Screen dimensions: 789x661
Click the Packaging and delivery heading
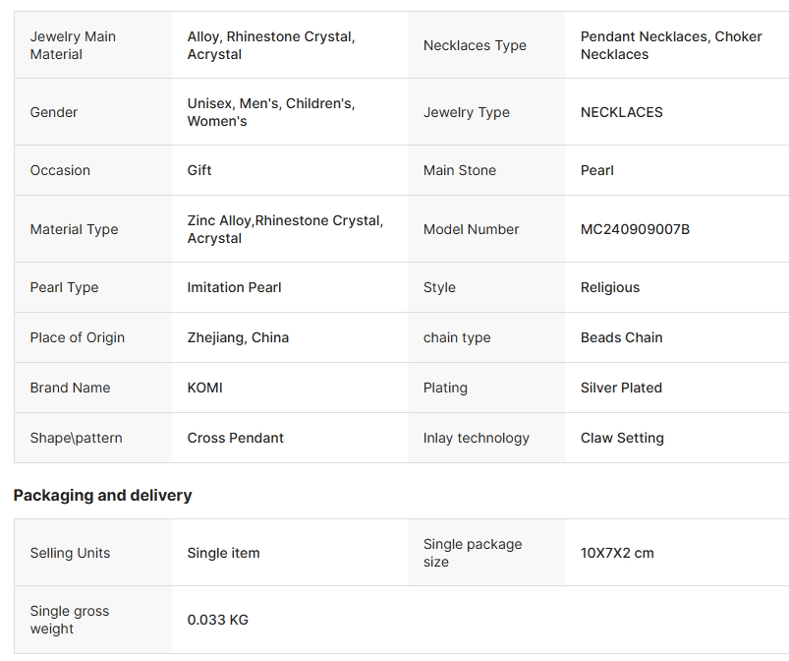pyautogui.click(x=102, y=495)
